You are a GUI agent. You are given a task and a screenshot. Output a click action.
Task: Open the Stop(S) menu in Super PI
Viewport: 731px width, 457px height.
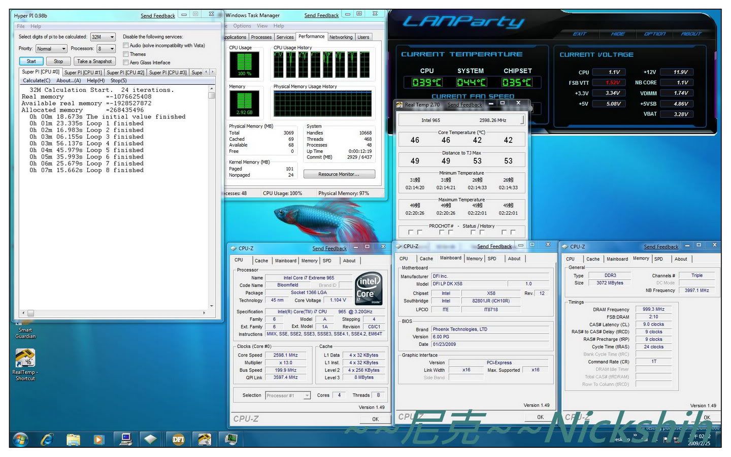click(x=118, y=81)
